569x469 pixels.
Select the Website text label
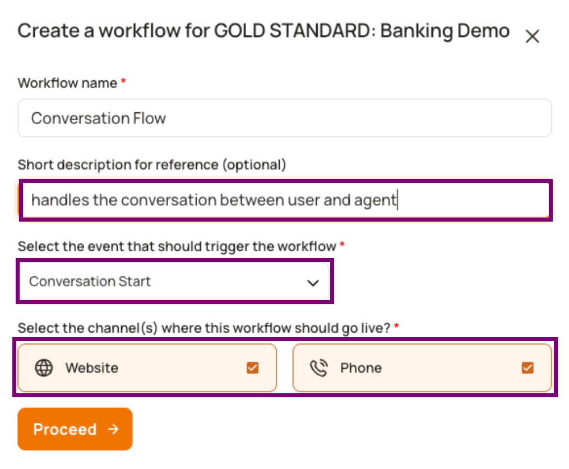(x=92, y=368)
